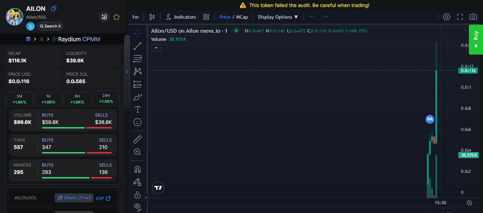Image resolution: width=483 pixels, height=213 pixels.
Task: Take a chart snapshot camera icon
Action: [474, 17]
